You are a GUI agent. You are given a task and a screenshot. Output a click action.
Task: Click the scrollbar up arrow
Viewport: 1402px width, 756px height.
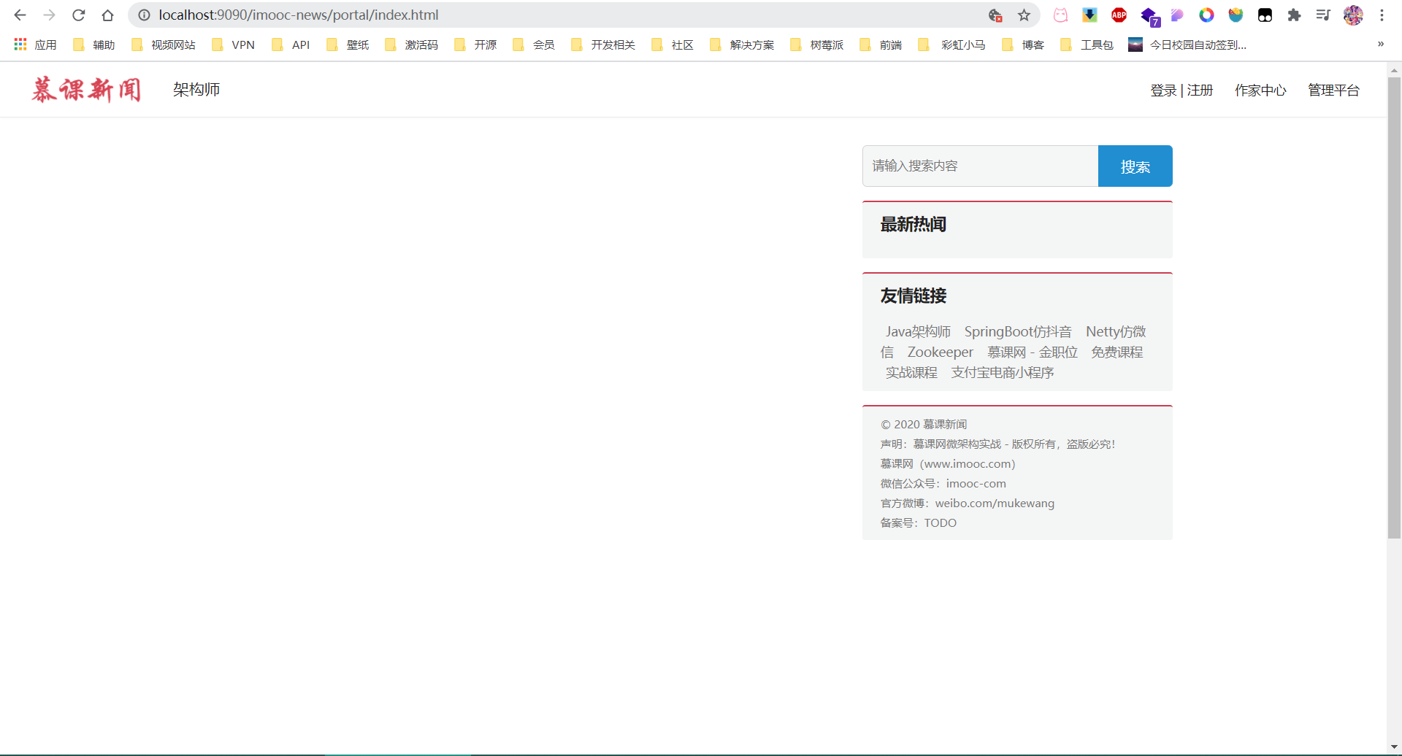coord(1394,71)
